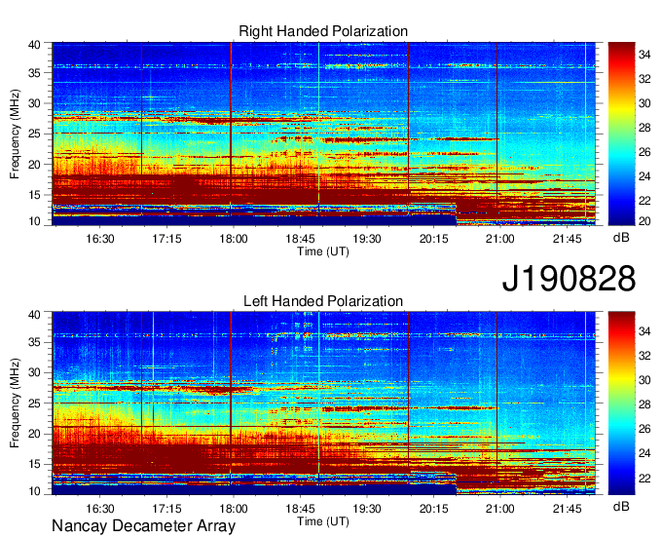
Task: Click "17:15" tick on Left Handed time axis
Action: (x=166, y=509)
